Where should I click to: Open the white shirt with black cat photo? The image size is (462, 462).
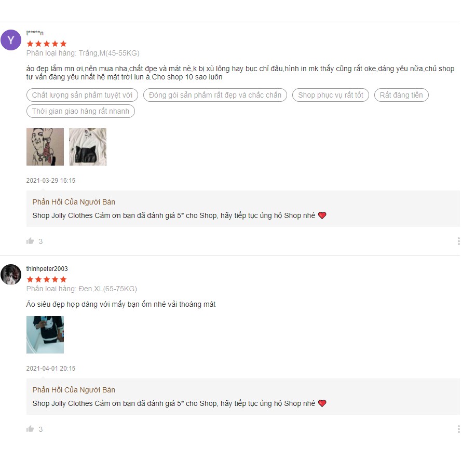tap(88, 147)
